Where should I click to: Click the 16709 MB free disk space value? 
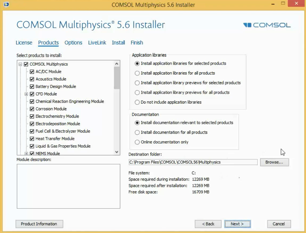click(201, 192)
